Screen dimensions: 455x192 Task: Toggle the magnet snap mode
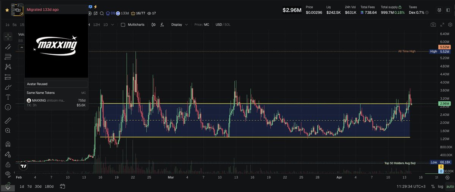8,144
